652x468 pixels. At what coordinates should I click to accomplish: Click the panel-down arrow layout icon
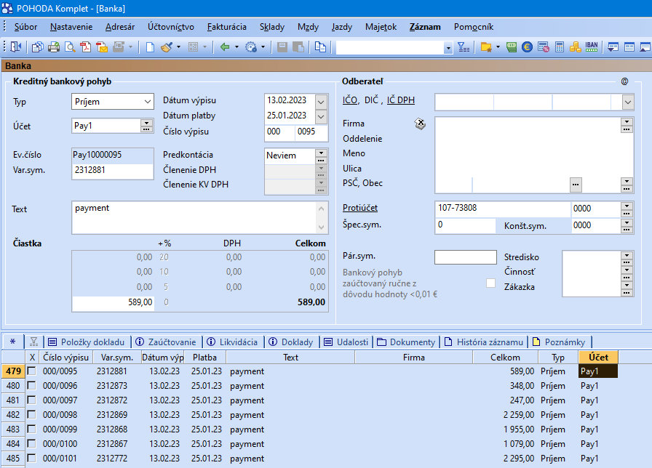(x=613, y=47)
